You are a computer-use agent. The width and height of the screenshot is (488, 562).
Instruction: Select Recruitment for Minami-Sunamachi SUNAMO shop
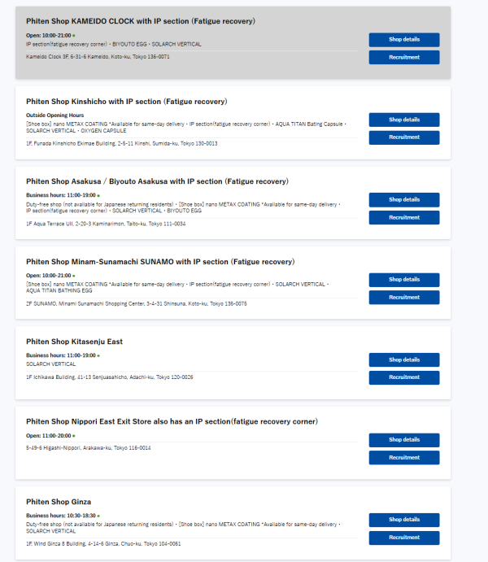(403, 297)
